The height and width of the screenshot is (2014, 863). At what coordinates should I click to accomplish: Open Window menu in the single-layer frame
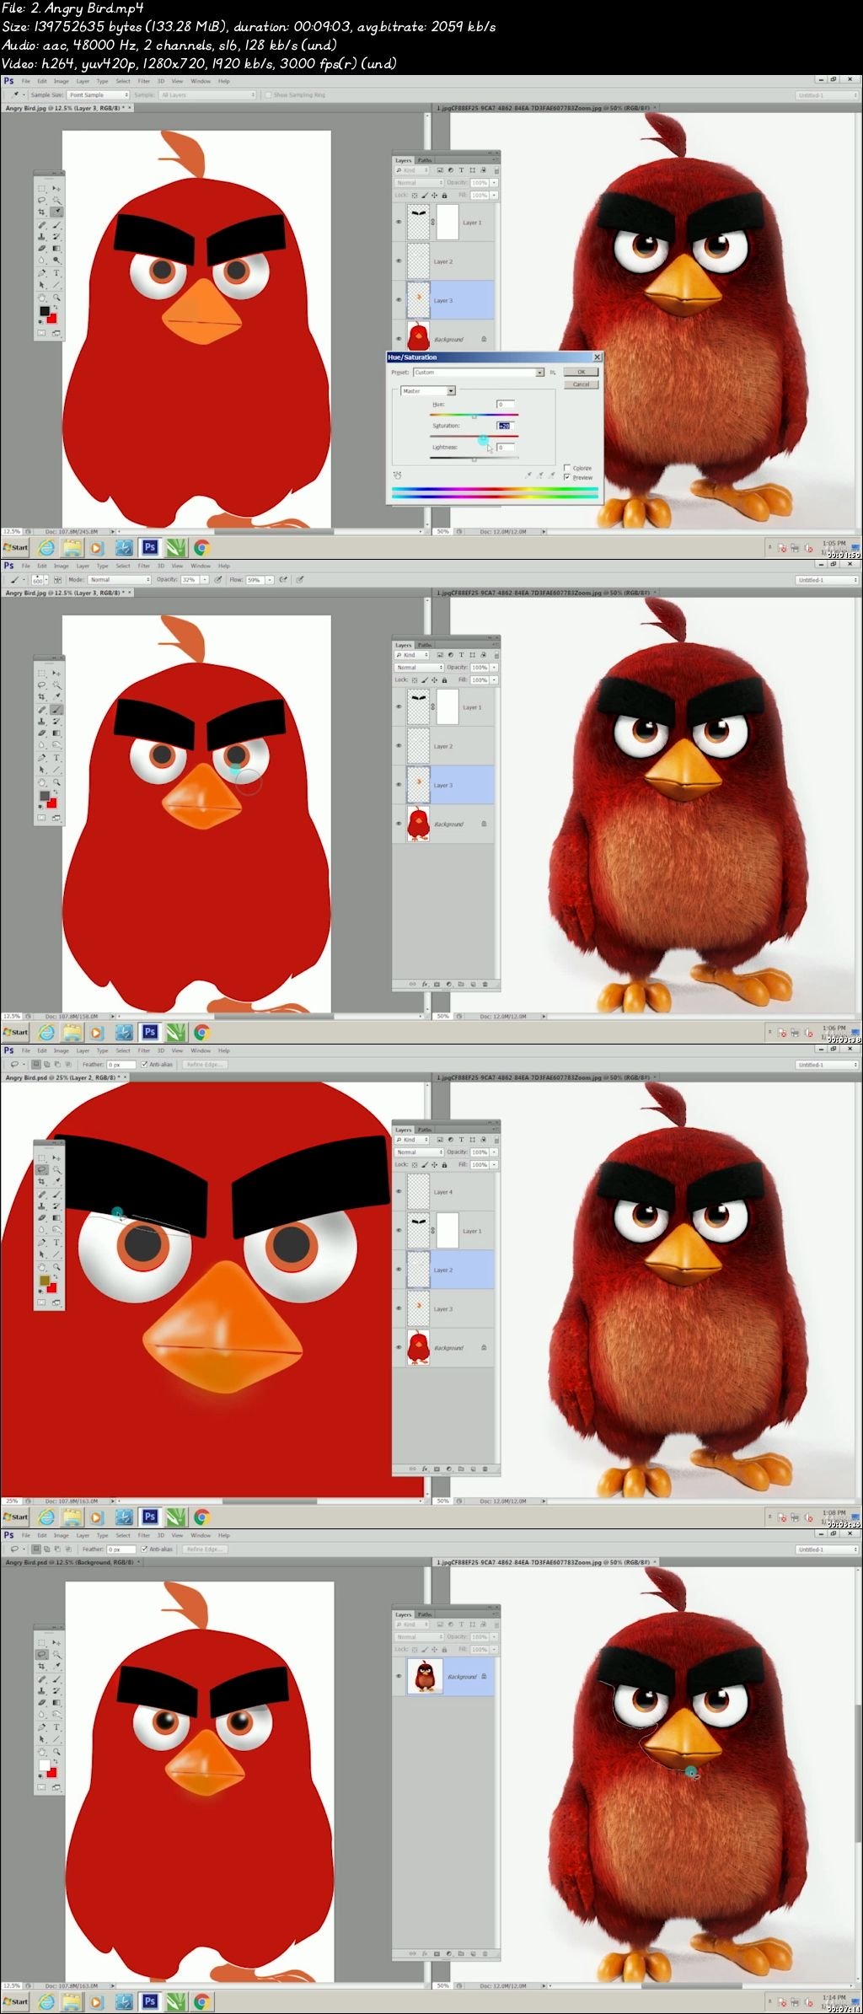[201, 1535]
